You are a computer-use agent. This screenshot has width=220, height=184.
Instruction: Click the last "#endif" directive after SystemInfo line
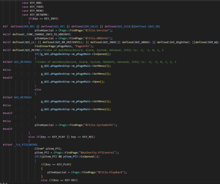[x=8, y=129]
